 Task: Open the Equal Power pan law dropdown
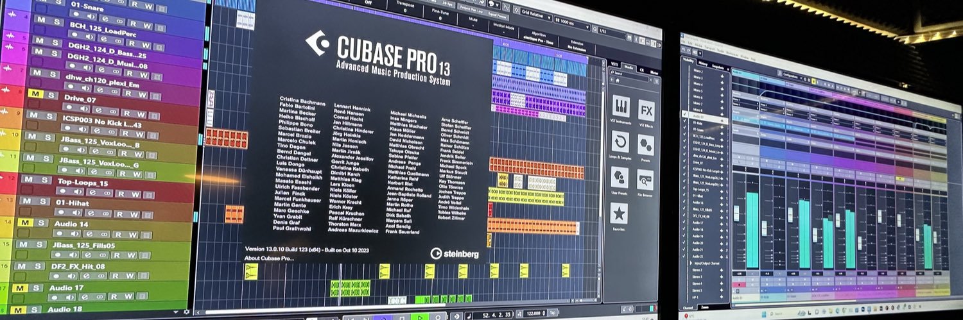point(498,16)
